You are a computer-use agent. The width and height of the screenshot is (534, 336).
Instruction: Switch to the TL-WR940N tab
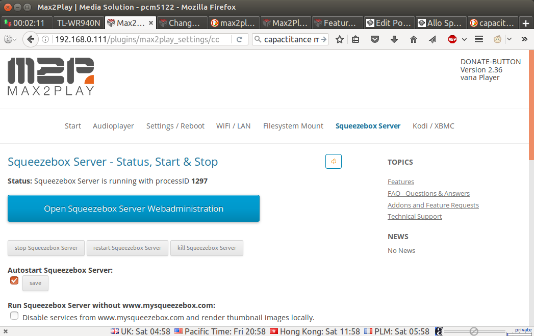[79, 23]
